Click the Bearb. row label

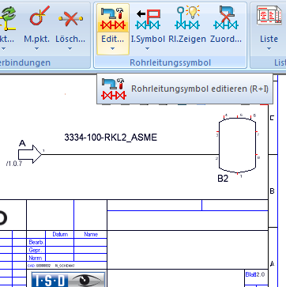click(36, 242)
